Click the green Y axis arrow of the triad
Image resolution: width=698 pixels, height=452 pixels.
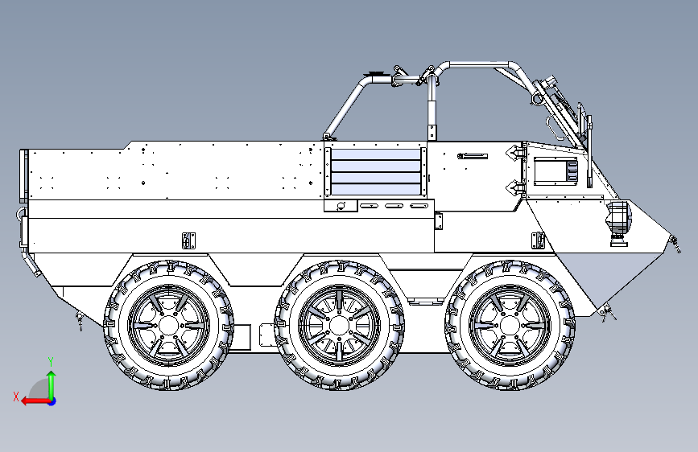(x=52, y=384)
